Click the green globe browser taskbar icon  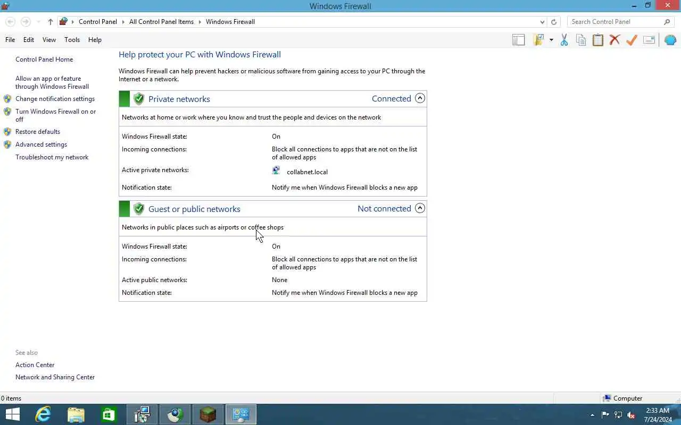point(175,414)
